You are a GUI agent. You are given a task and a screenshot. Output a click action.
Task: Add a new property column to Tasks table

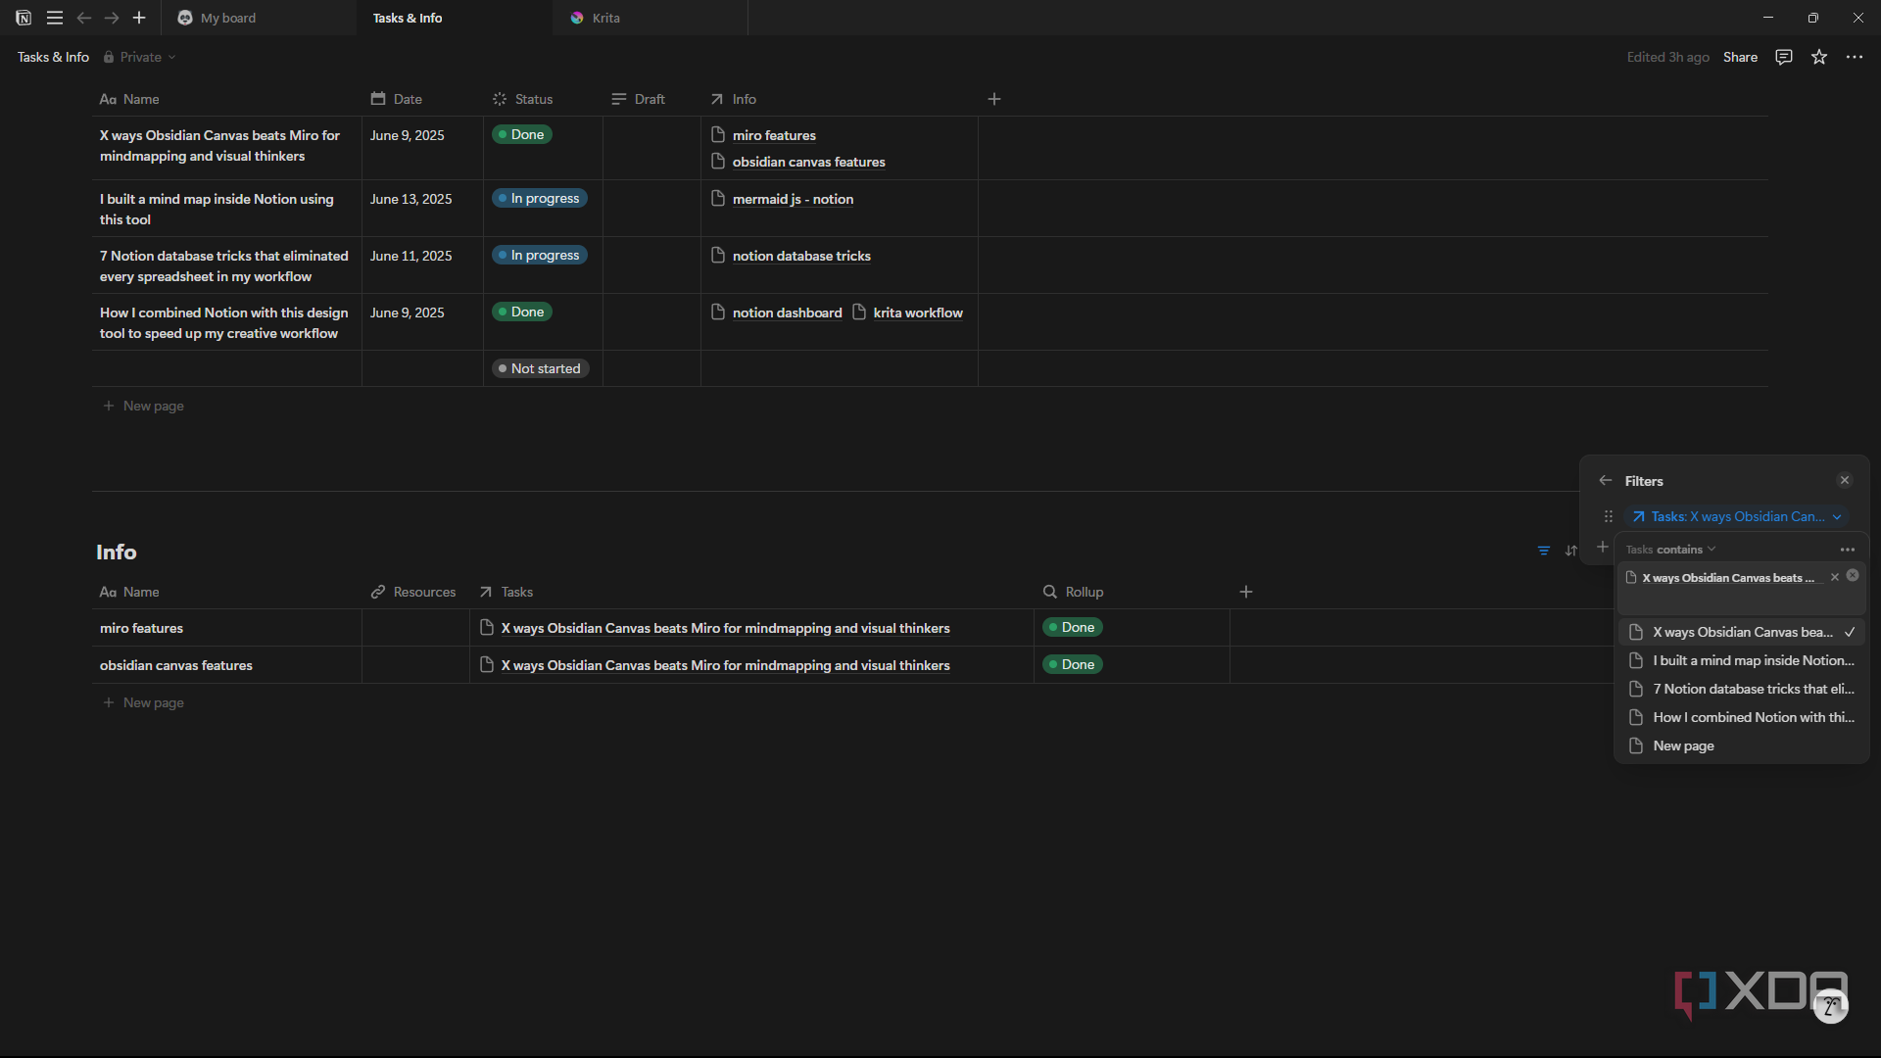pos(994,99)
